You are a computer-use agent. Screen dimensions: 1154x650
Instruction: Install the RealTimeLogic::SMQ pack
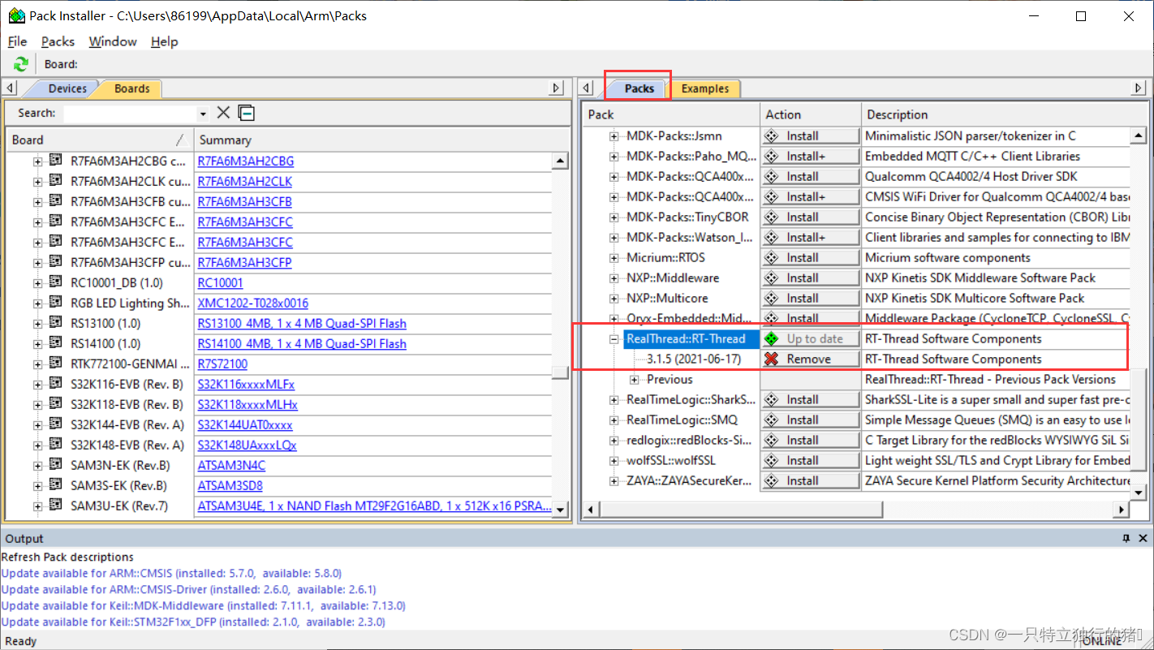810,420
